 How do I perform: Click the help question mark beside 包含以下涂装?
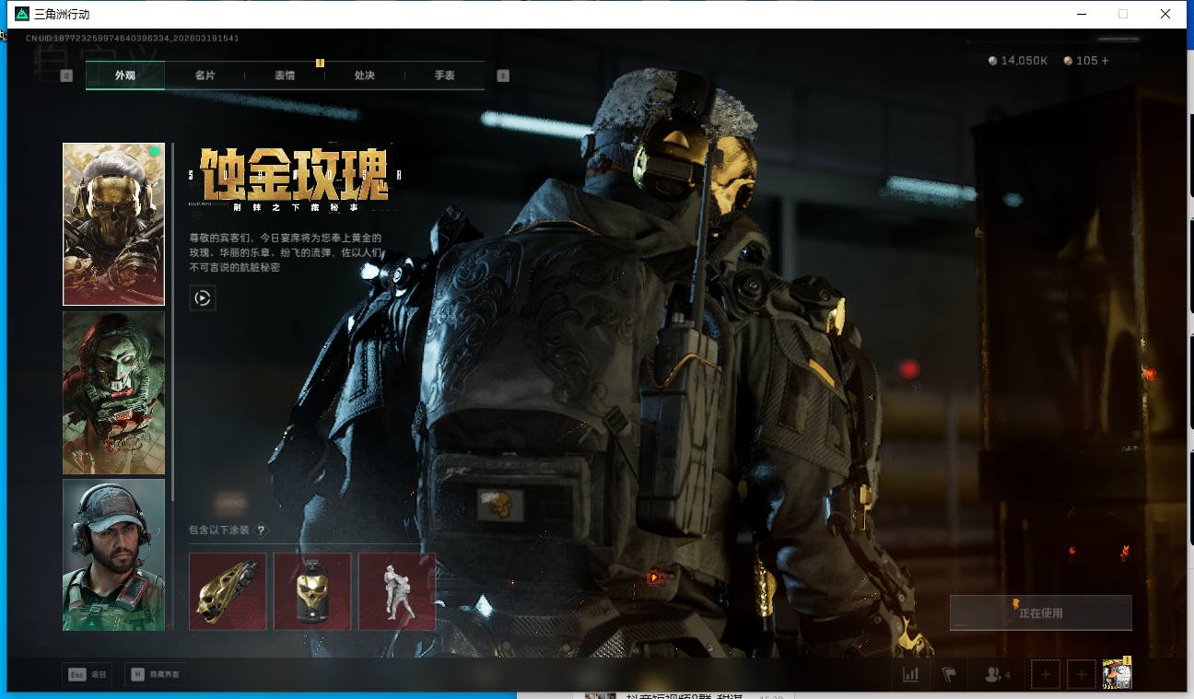coord(261,530)
